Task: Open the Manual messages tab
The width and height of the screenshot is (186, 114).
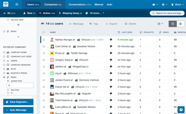Action: pyautogui.click(x=99, y=5)
